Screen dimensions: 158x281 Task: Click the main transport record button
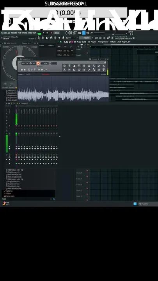[51, 33]
